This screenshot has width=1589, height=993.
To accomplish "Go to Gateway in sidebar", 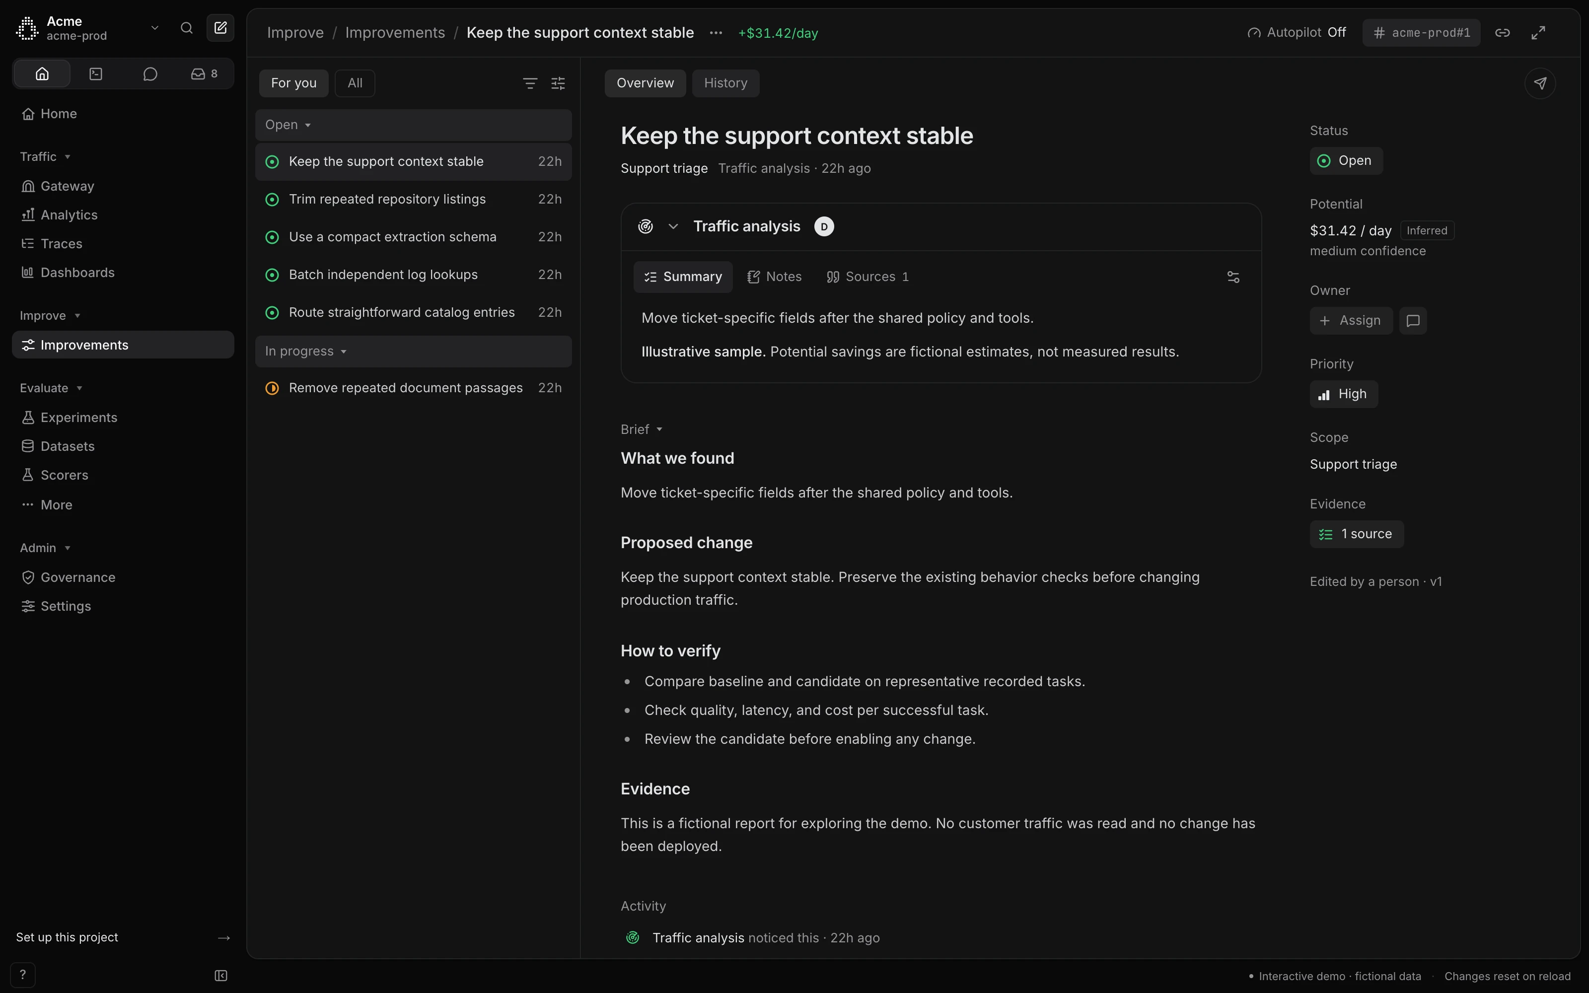I will (x=123, y=187).
